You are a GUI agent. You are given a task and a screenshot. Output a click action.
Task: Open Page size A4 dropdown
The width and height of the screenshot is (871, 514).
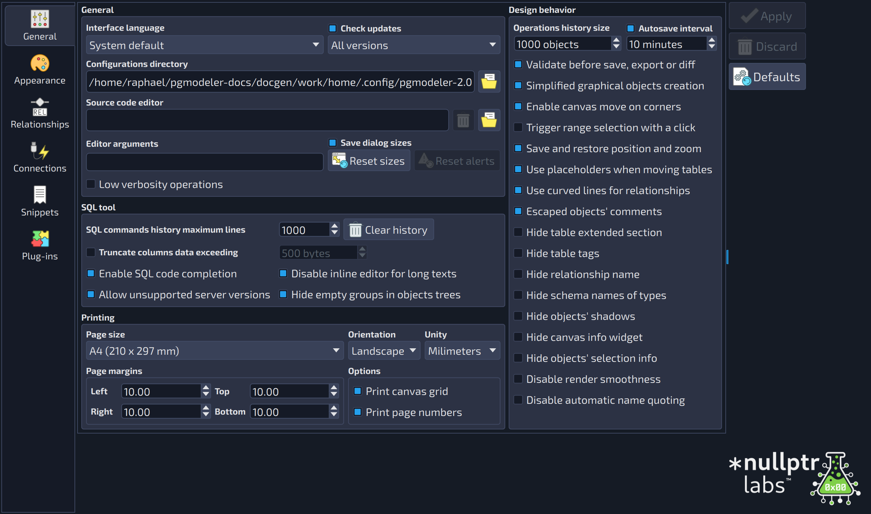click(x=214, y=351)
